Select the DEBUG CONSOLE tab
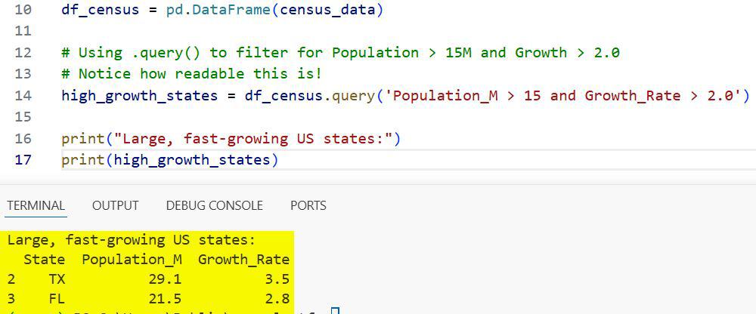Image resolution: width=756 pixels, height=314 pixels. [x=215, y=205]
